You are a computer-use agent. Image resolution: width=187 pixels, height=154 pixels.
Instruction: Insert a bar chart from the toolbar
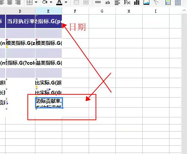click(137, 2)
